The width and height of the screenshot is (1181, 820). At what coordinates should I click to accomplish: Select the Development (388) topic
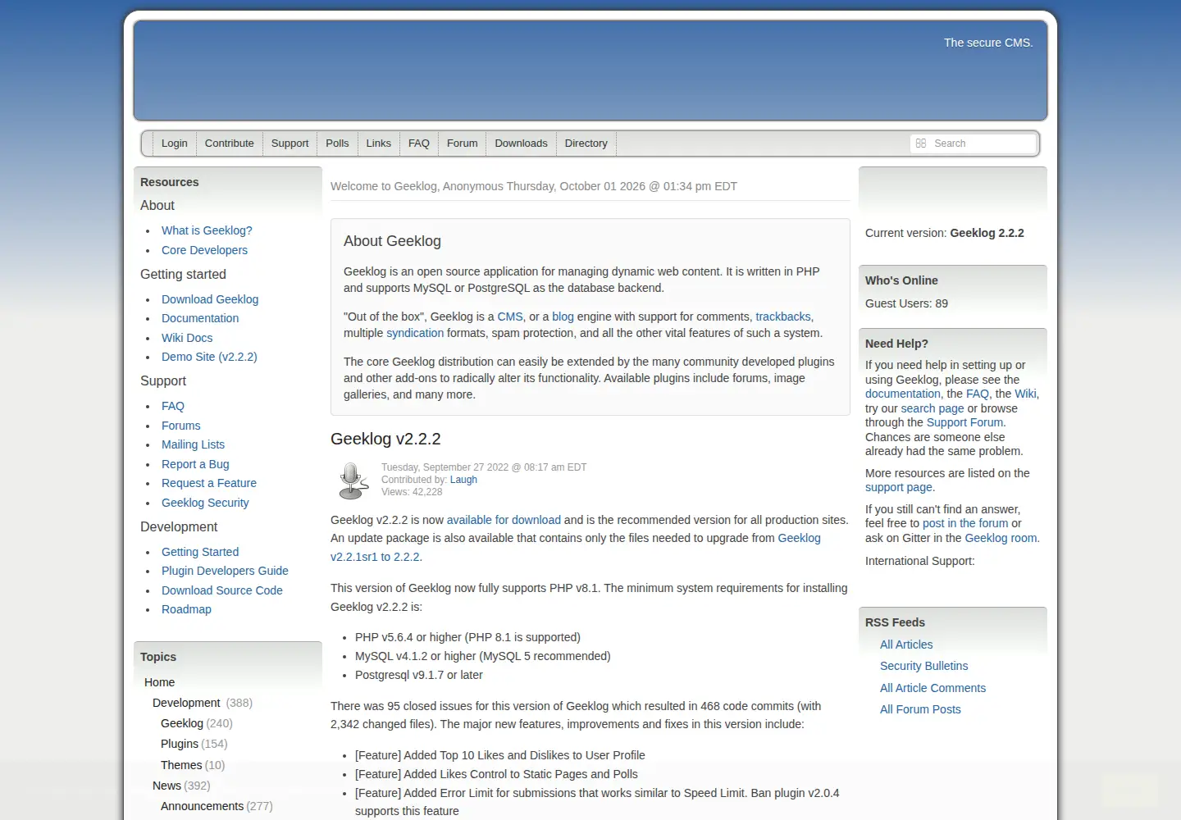click(x=202, y=703)
